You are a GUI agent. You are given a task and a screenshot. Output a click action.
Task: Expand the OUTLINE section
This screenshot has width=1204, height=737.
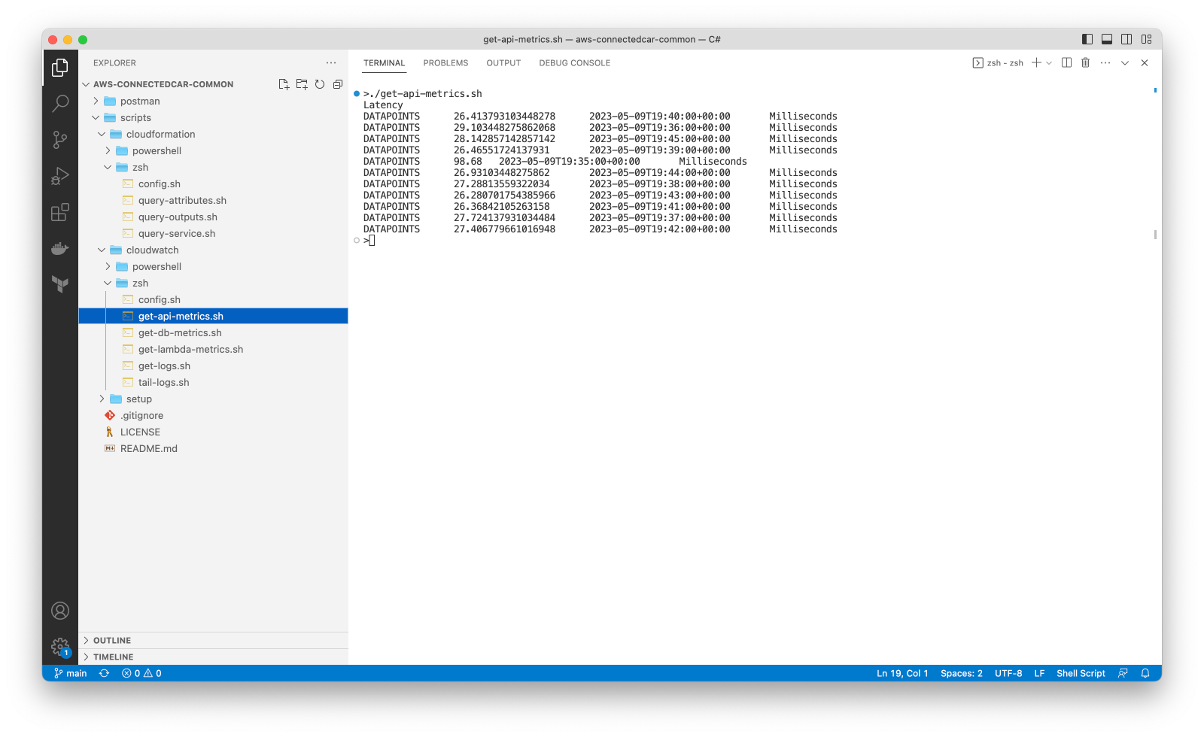click(213, 641)
